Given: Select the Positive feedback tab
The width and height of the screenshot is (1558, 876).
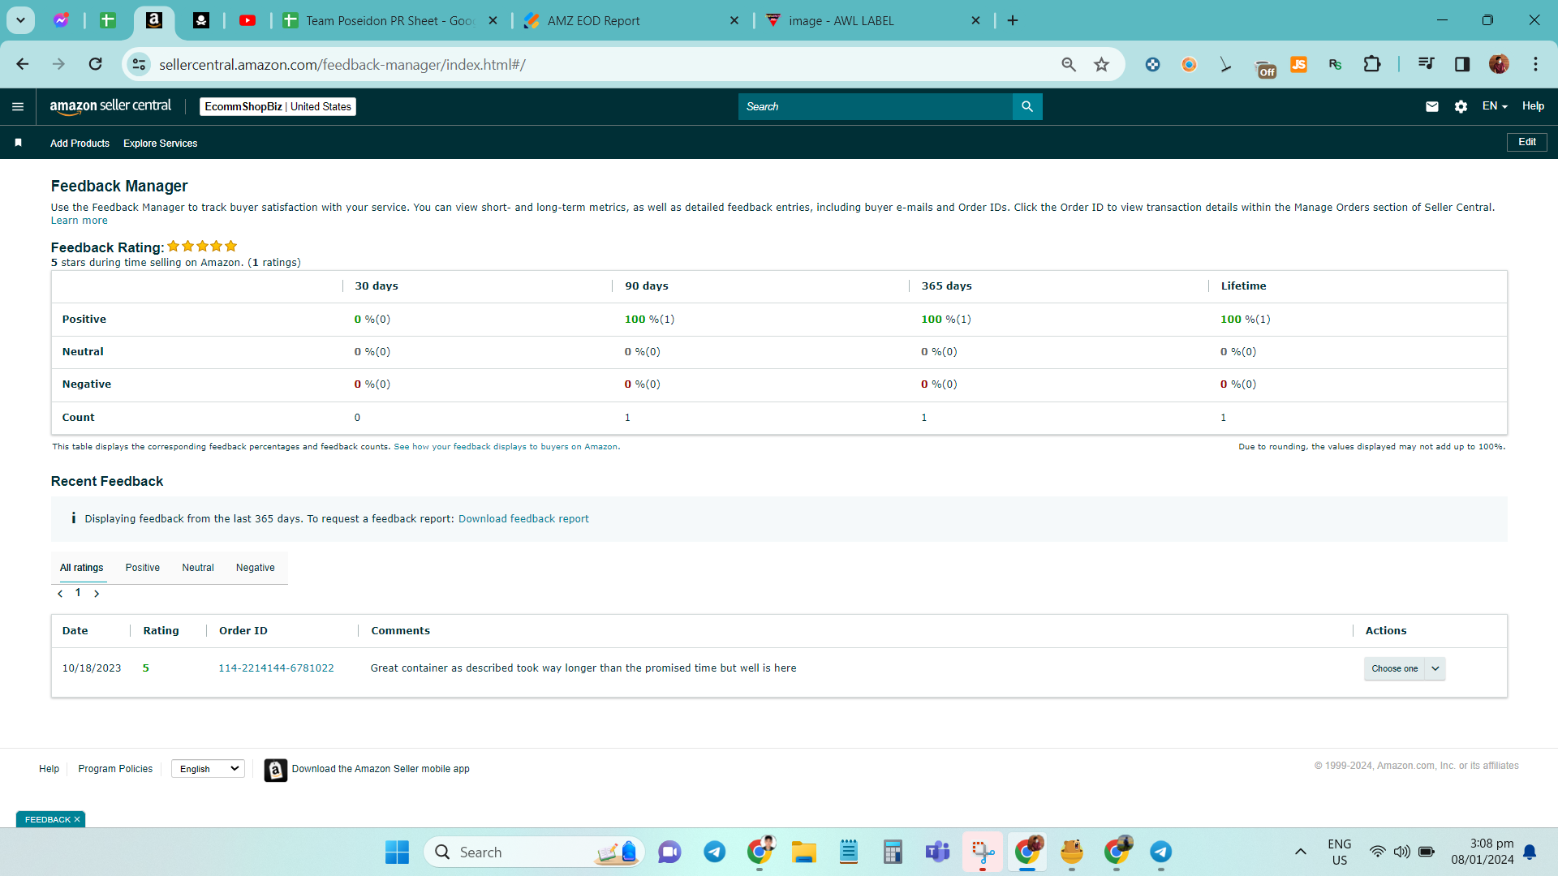Looking at the screenshot, I should click(x=143, y=568).
